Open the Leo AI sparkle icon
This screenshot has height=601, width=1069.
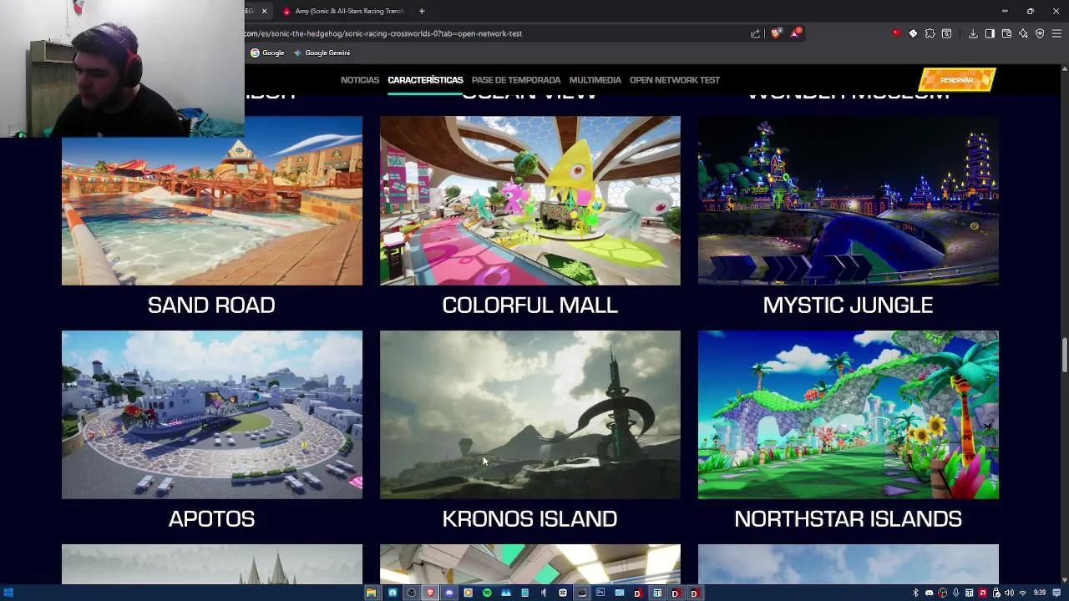tap(1023, 33)
